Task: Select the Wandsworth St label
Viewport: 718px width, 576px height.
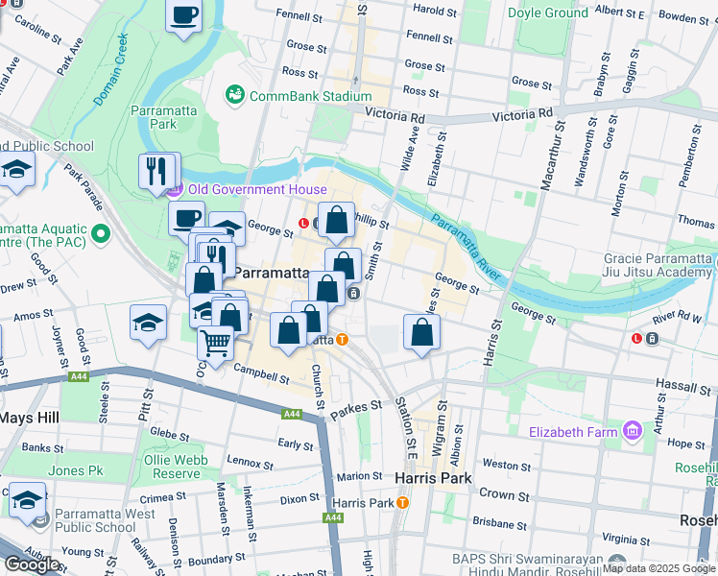Action: coord(586,152)
